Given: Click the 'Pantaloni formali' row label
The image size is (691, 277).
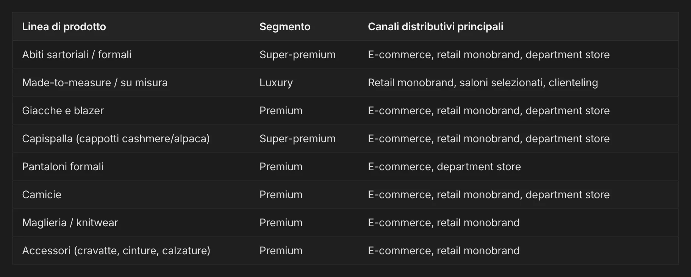Looking at the screenshot, I should (63, 167).
